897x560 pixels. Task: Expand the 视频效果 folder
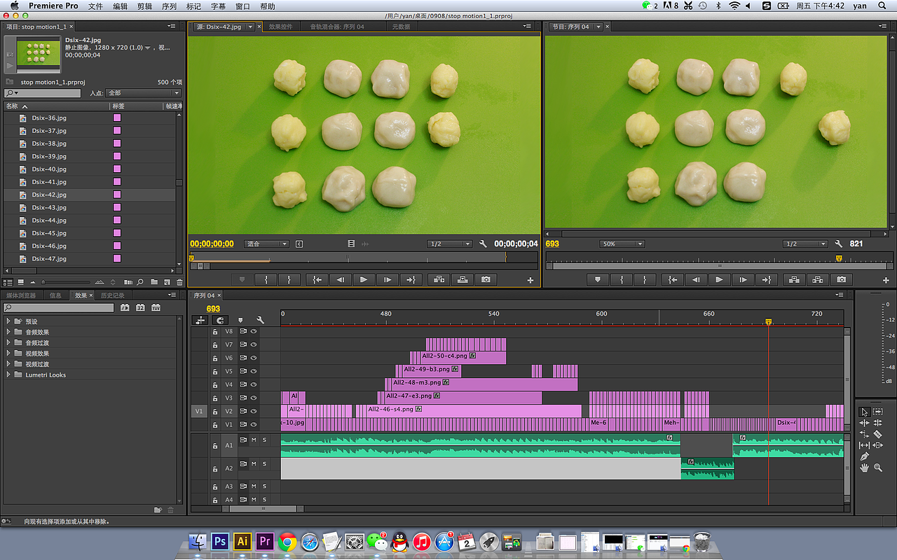[8, 353]
